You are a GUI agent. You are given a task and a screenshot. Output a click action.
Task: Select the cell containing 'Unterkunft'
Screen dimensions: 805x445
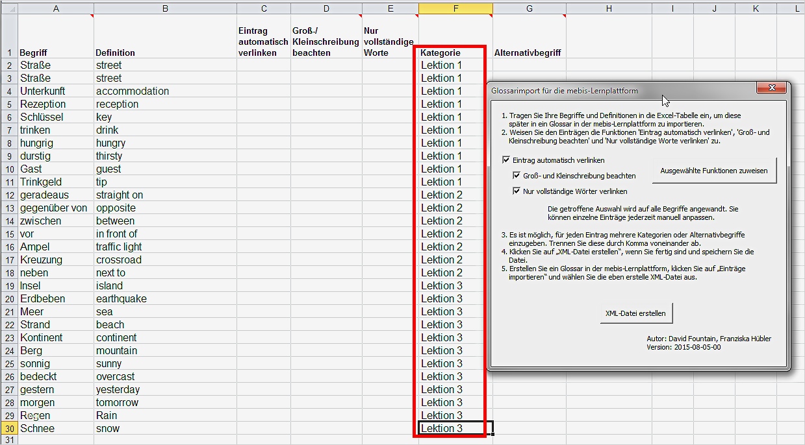click(56, 91)
